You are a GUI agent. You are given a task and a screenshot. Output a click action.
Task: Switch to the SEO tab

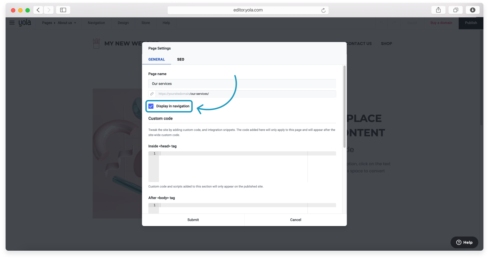coord(181,59)
